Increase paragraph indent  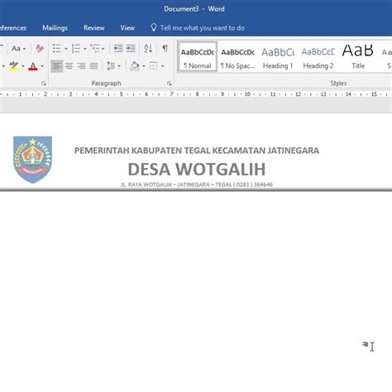point(131,49)
